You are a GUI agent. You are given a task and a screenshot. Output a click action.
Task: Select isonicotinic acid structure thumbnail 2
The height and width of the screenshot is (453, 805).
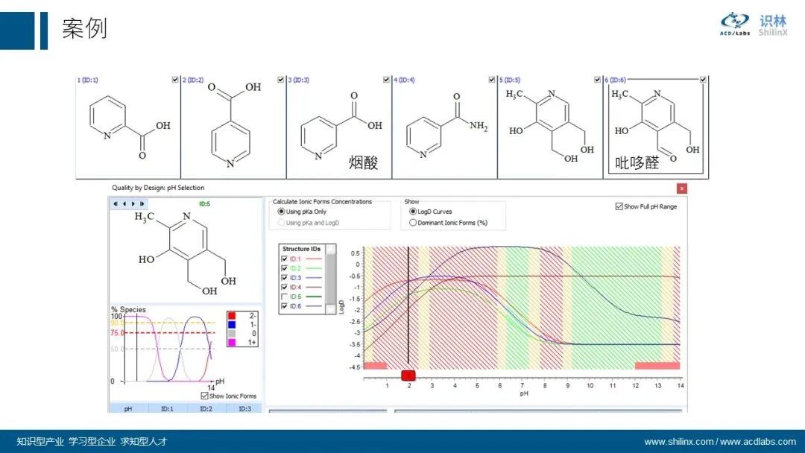click(x=233, y=127)
